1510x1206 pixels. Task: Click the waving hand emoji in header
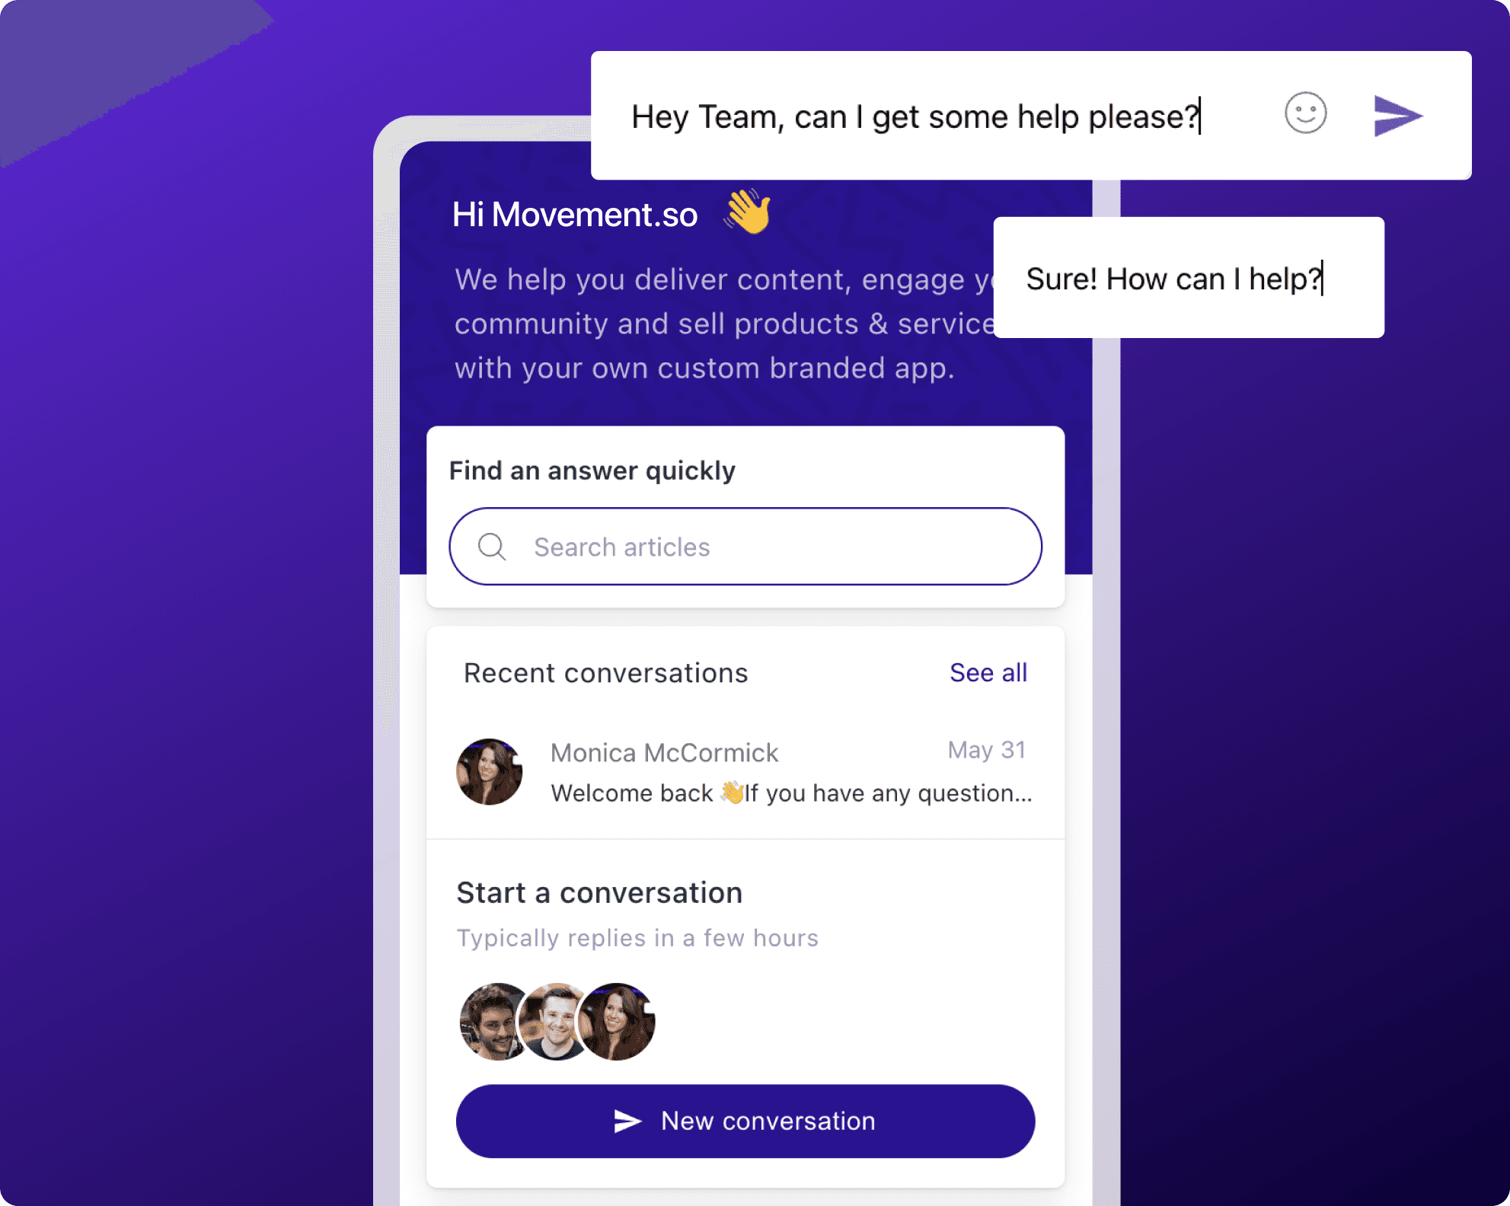pyautogui.click(x=749, y=212)
